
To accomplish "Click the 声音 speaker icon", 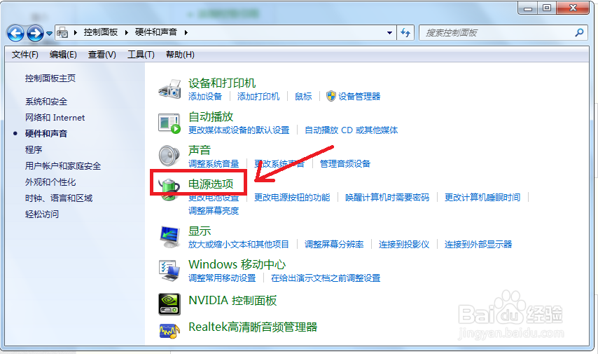I will (169, 156).
